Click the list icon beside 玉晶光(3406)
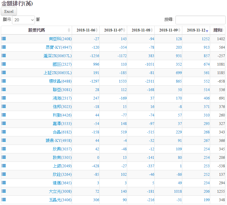This screenshot has width=227, height=205. 4,200
